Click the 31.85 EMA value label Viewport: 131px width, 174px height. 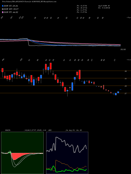[123, 50]
